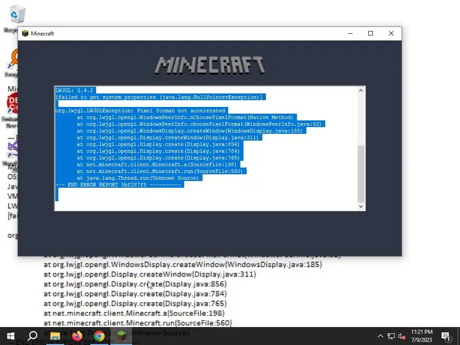460x345 pixels.
Task: Launch Firefox from the taskbar
Action: [x=77, y=336]
